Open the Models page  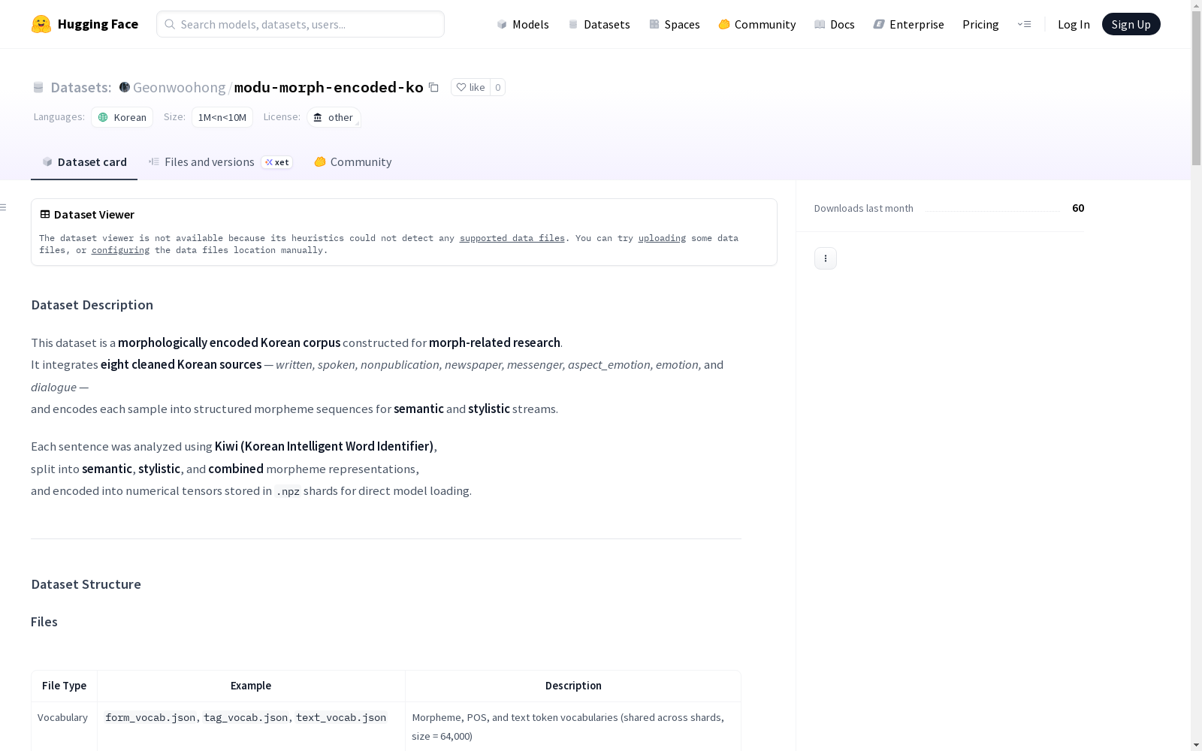tap(523, 24)
